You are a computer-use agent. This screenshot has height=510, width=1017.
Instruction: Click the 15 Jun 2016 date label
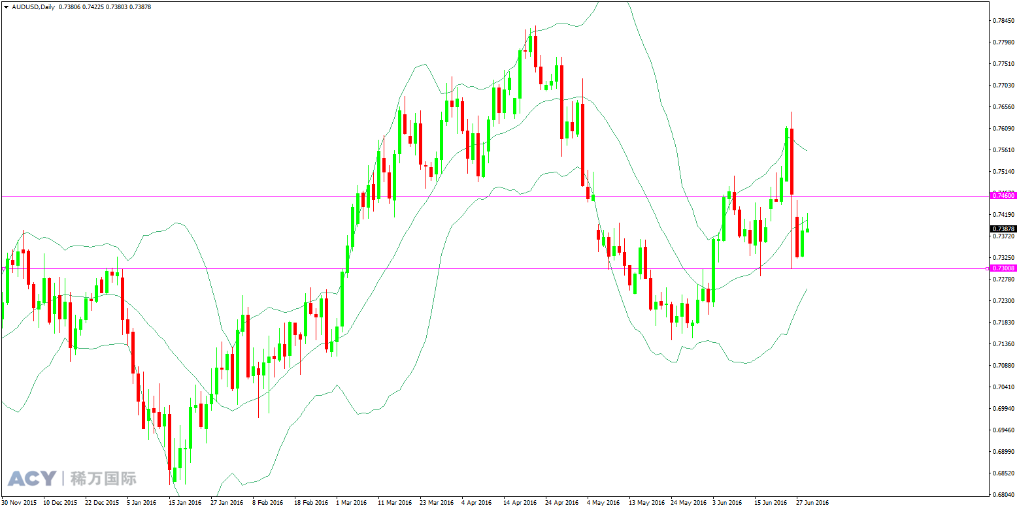[x=771, y=503]
